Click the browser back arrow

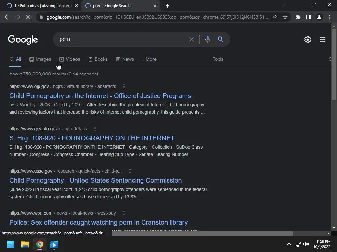(x=7, y=17)
